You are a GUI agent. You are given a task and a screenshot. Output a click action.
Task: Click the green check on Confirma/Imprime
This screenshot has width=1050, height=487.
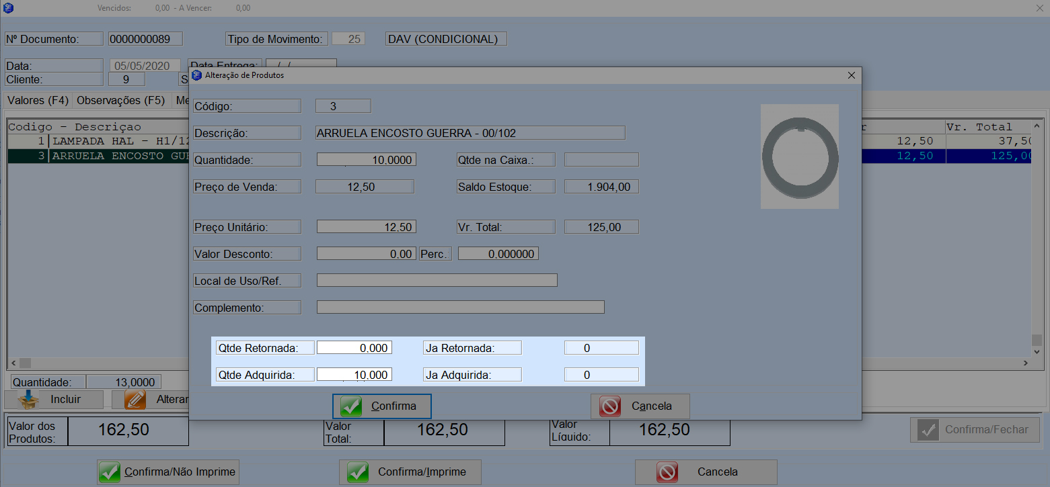(x=358, y=472)
